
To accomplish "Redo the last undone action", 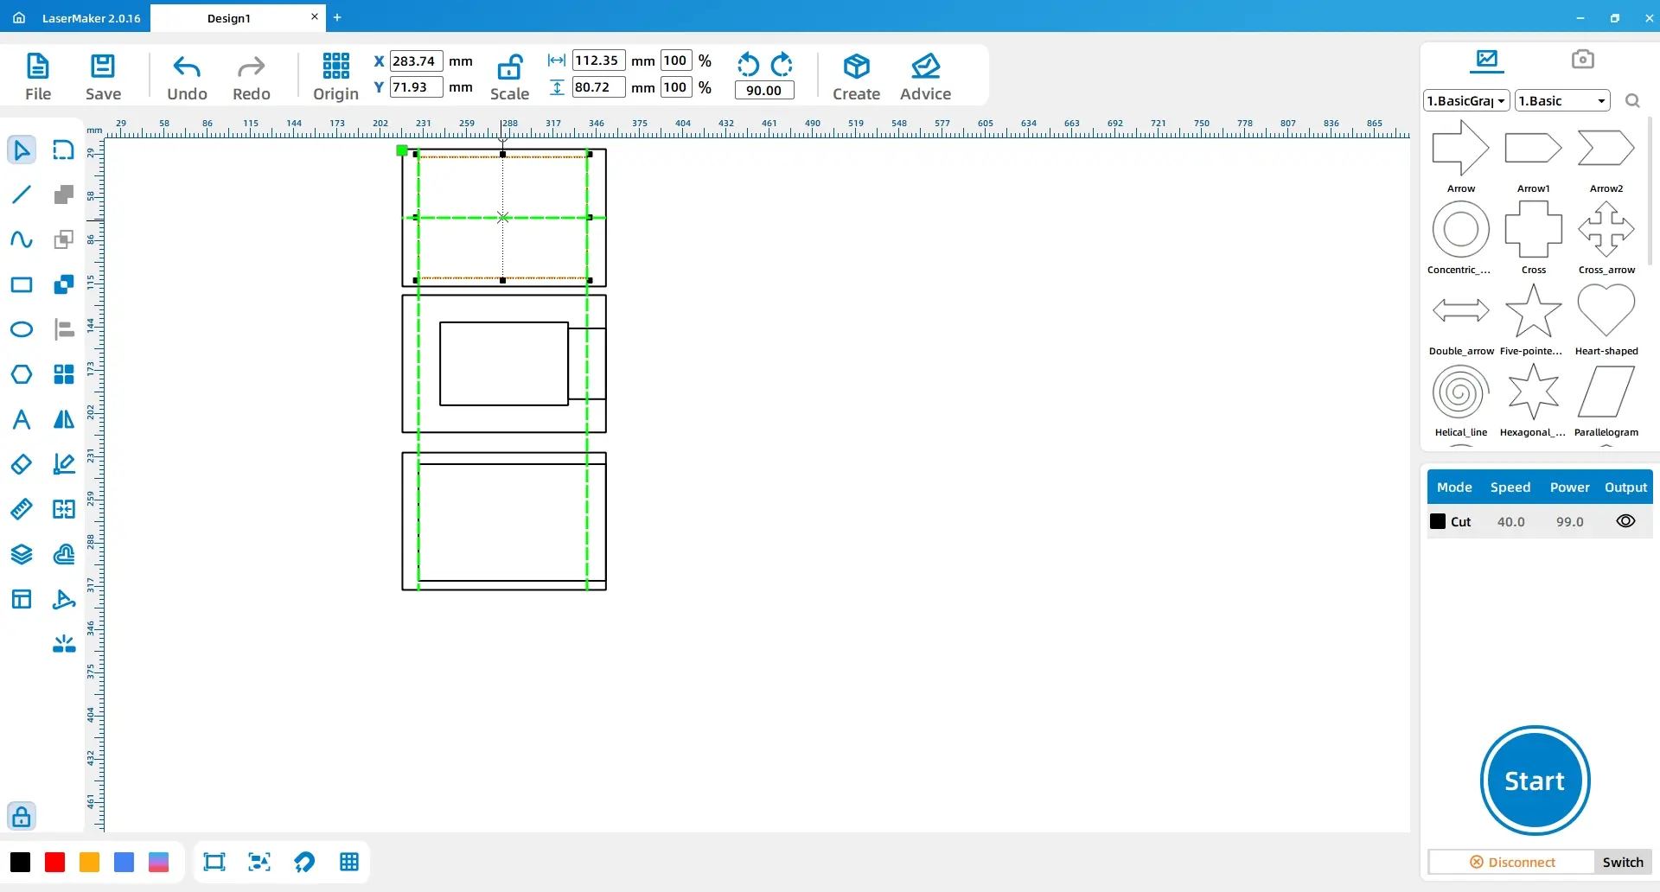I will coord(251,76).
